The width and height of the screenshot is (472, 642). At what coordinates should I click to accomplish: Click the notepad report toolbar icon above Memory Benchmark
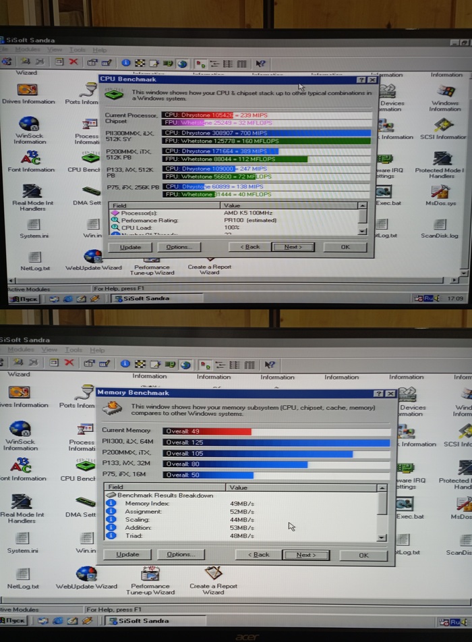click(x=155, y=364)
